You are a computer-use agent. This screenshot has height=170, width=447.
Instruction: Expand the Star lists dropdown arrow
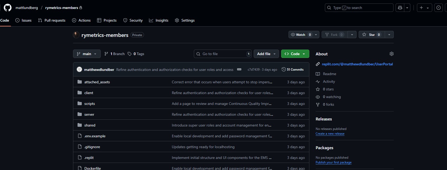point(389,35)
